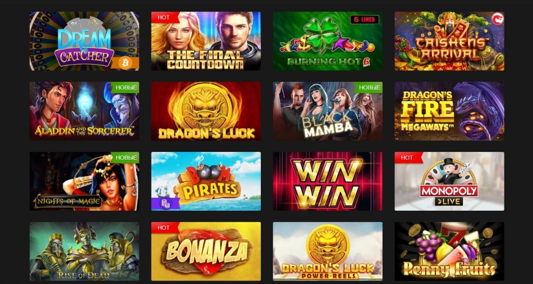Open the Rise of Dead game
Screen dimensions: 533x284
pyautogui.click(x=84, y=251)
